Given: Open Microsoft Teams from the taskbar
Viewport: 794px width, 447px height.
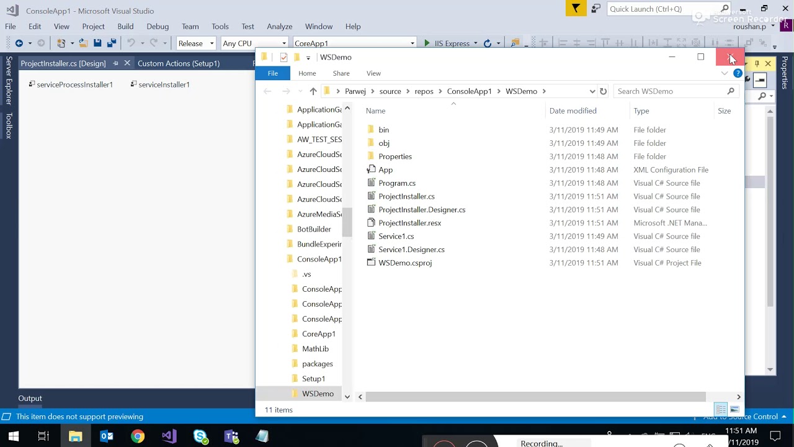Looking at the screenshot, I should pos(231,436).
